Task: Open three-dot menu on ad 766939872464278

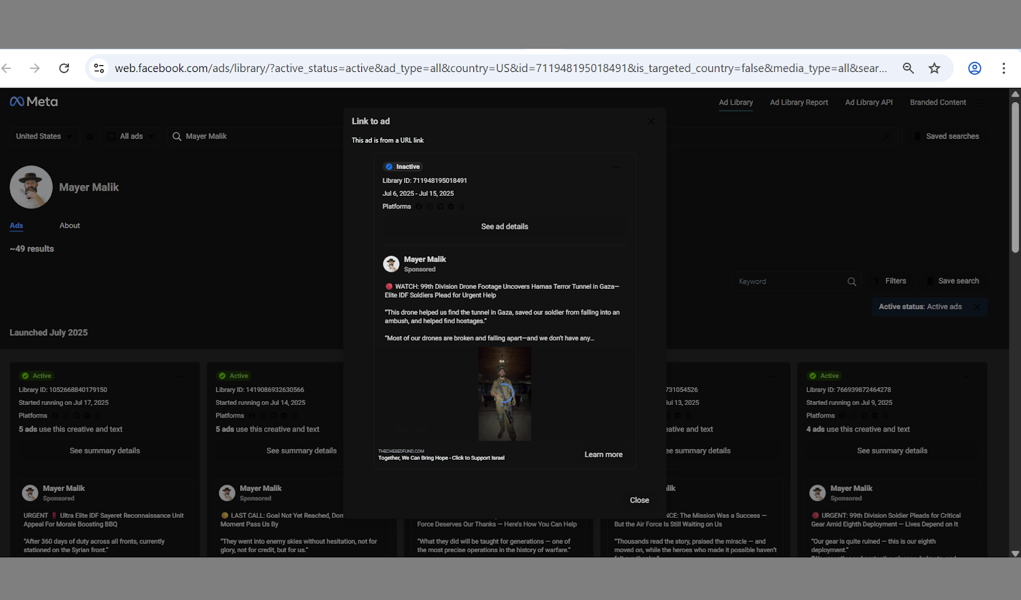Action: click(x=968, y=376)
